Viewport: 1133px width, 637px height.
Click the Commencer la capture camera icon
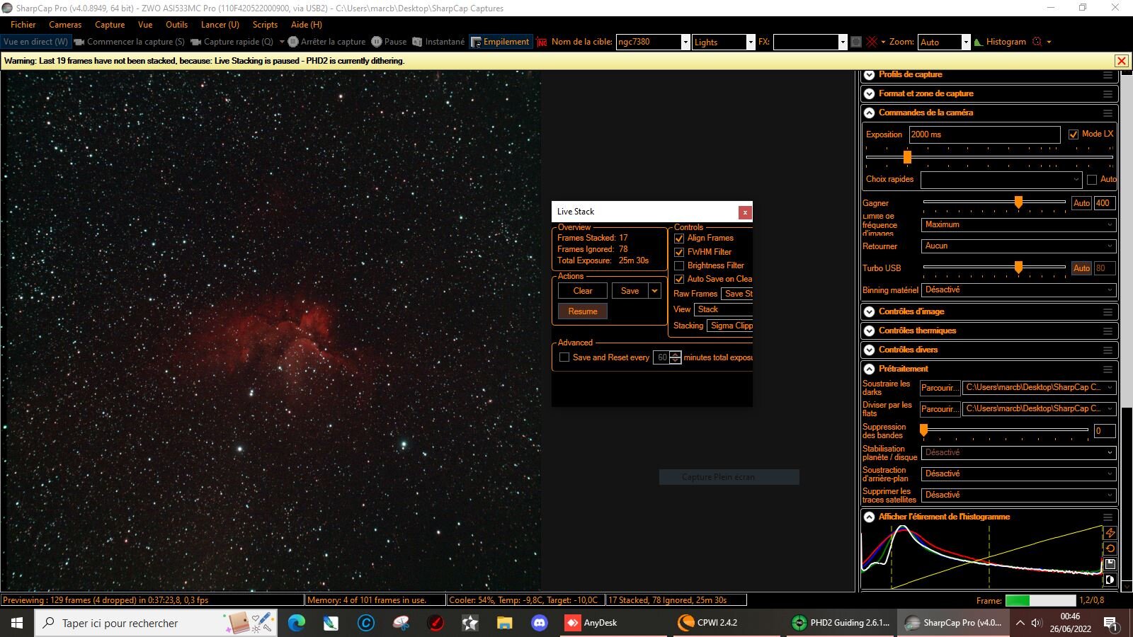(79, 42)
